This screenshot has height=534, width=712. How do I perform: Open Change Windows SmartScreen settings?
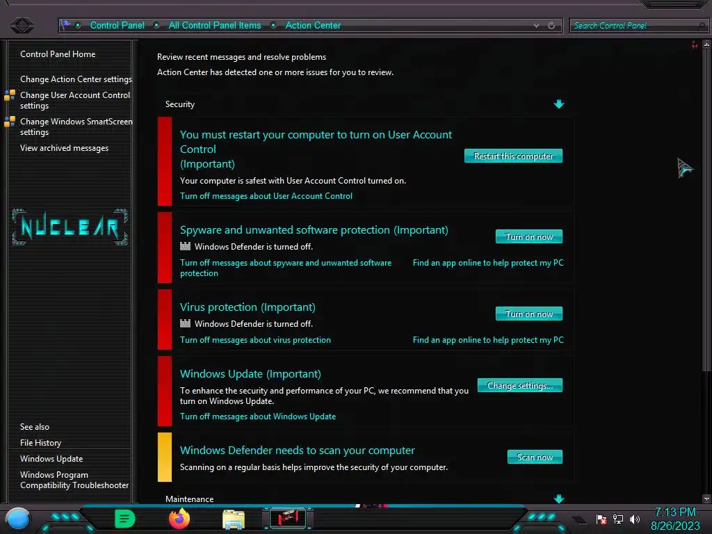click(76, 127)
